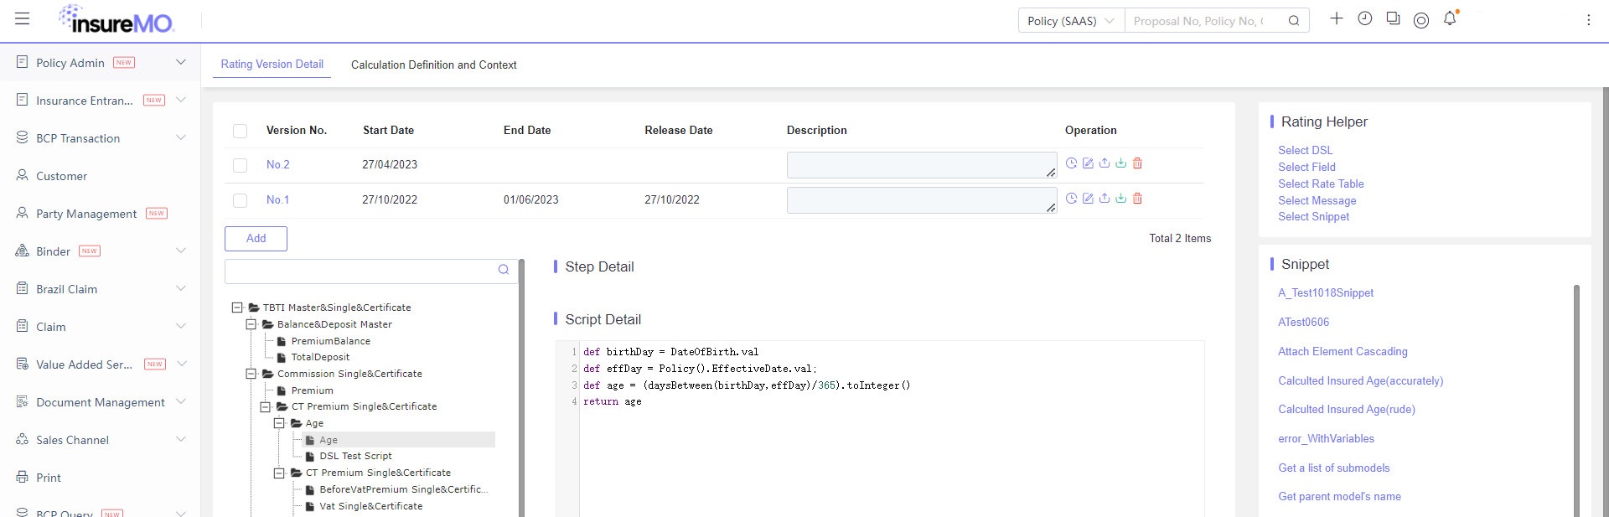Collapse the Commission Single&Certificate tree node
This screenshot has height=517, width=1609.
[x=251, y=374]
